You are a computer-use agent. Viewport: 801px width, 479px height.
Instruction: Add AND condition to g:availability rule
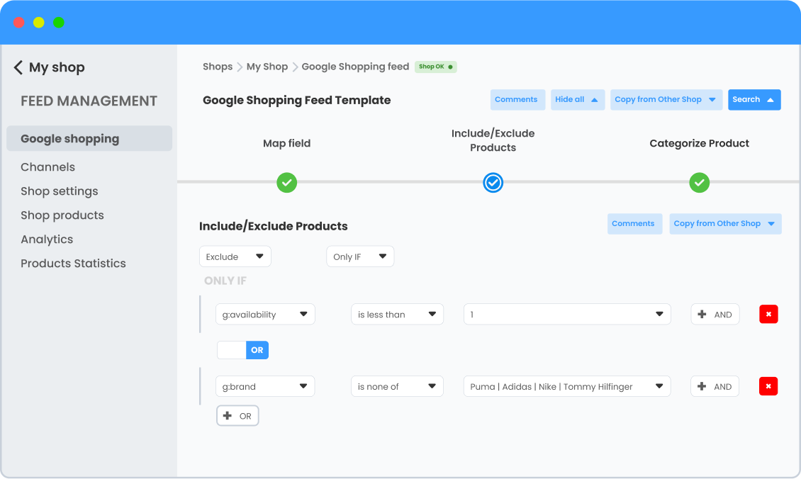[x=715, y=315]
